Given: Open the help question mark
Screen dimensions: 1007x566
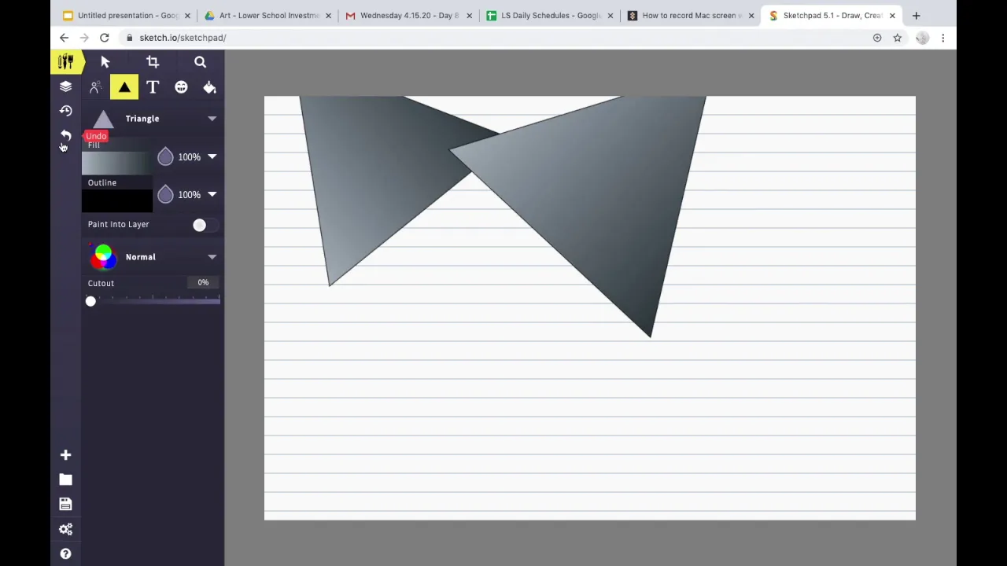Looking at the screenshot, I should pyautogui.click(x=65, y=554).
